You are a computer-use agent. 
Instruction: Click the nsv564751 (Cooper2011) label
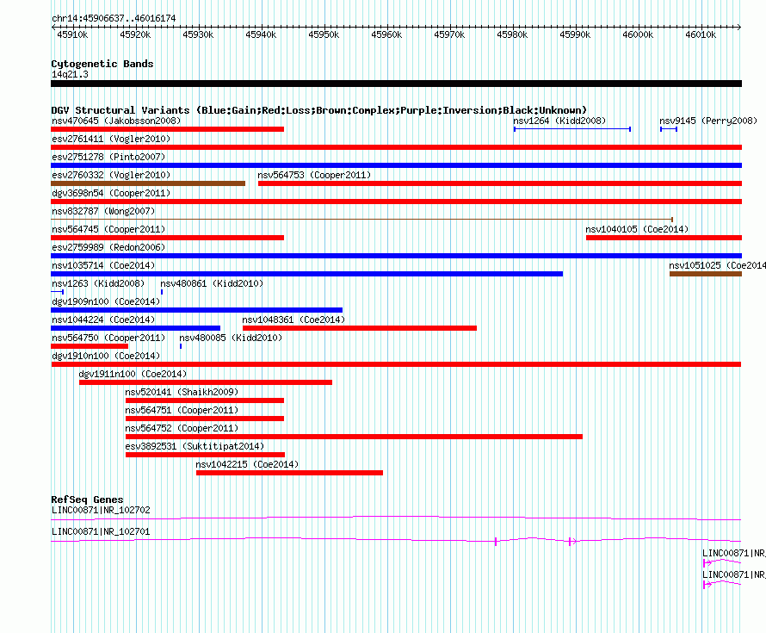(182, 410)
